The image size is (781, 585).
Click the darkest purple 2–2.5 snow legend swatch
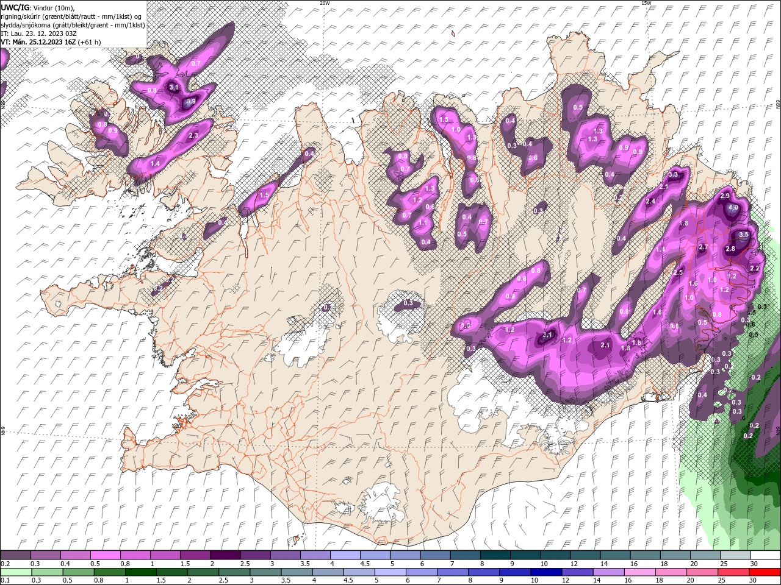225,555
